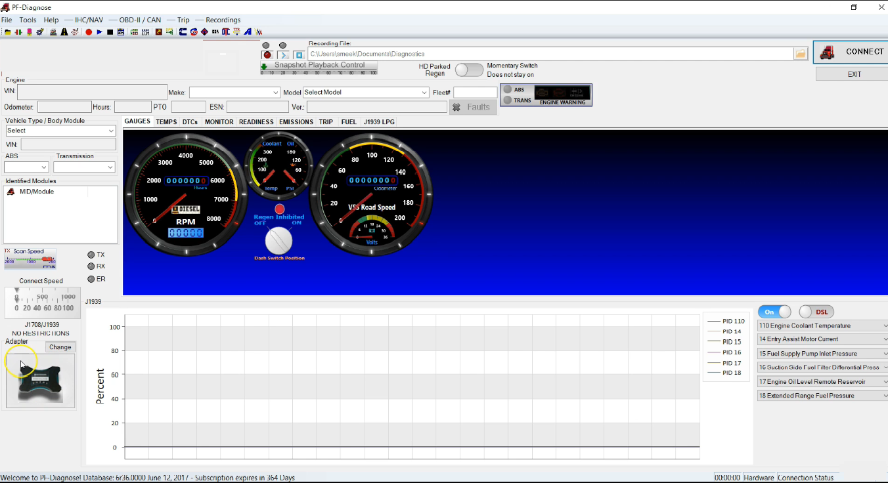This screenshot has width=888, height=483.
Task: Toggle the HD Parked Regen switch
Action: coord(469,70)
